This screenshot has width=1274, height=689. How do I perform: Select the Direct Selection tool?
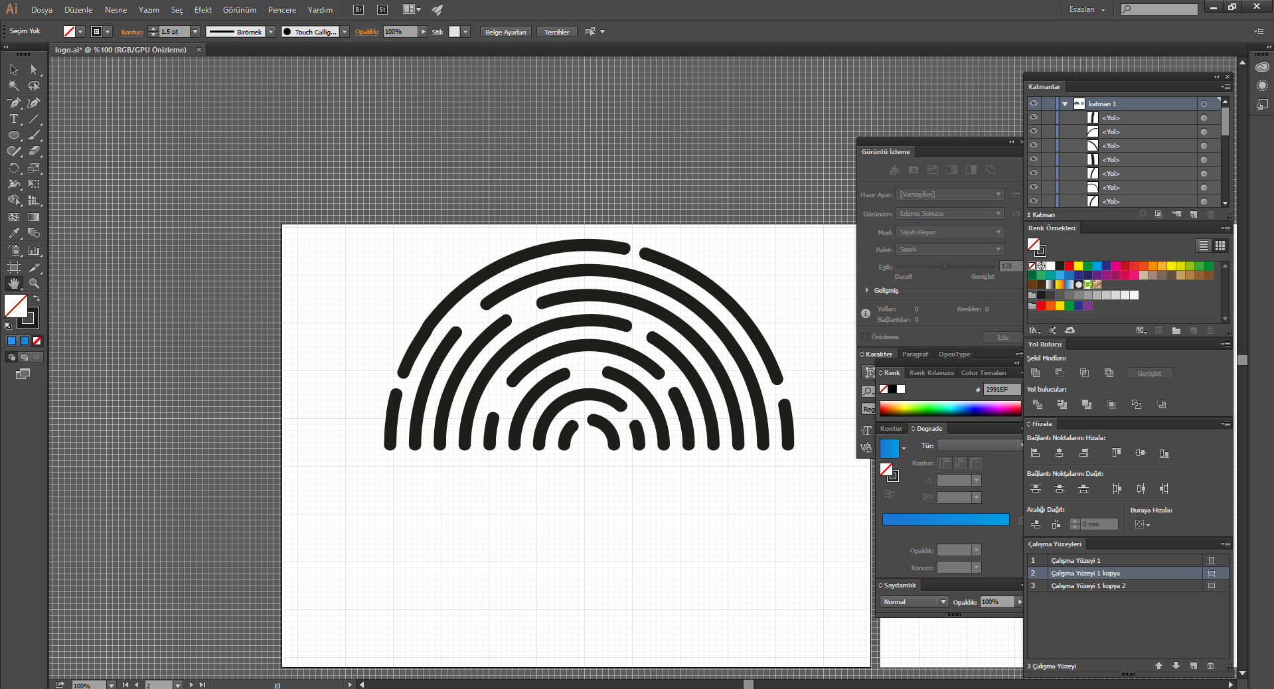pyautogui.click(x=34, y=69)
